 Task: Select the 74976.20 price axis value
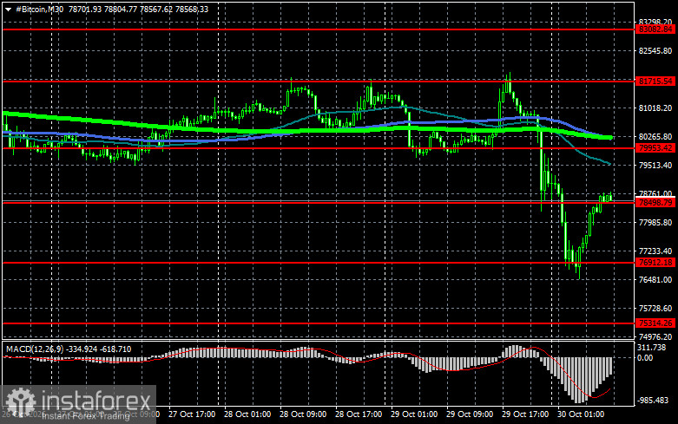655,336
